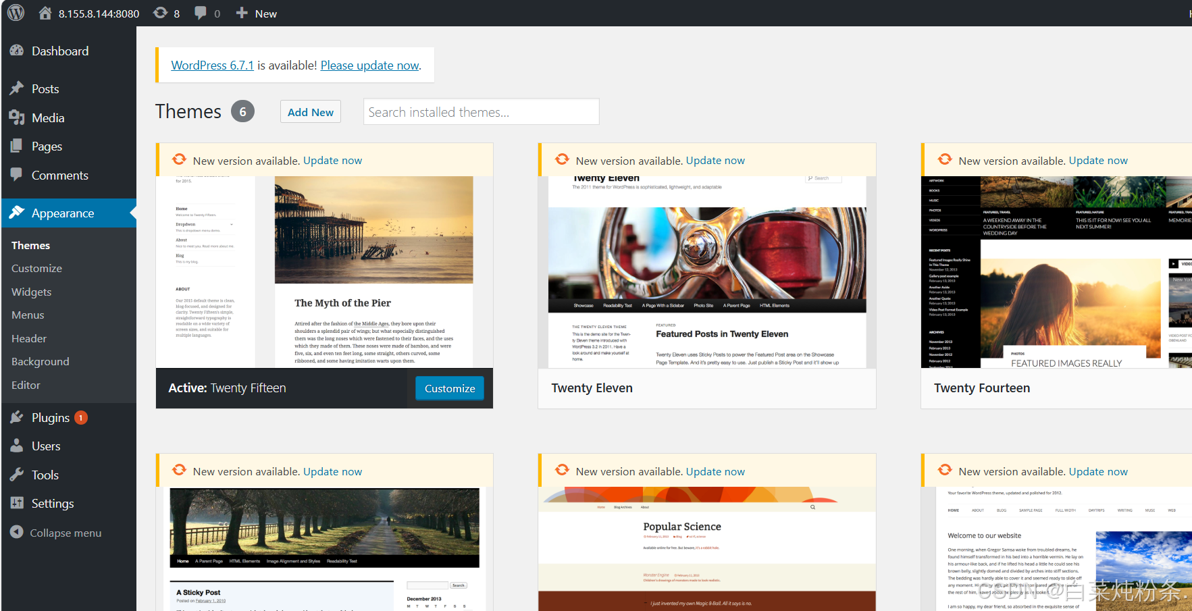Click the themes count badge showing 6
1192x611 pixels.
click(x=242, y=111)
